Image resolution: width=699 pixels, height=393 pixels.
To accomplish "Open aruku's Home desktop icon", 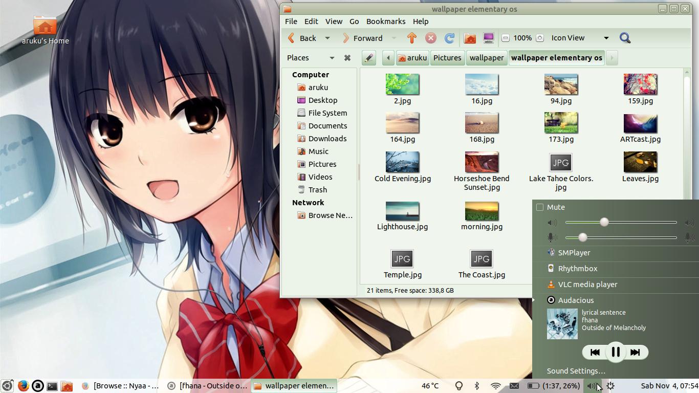I will pyautogui.click(x=45, y=30).
